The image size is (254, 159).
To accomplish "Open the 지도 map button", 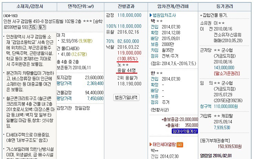I will (x=33, y=27).
